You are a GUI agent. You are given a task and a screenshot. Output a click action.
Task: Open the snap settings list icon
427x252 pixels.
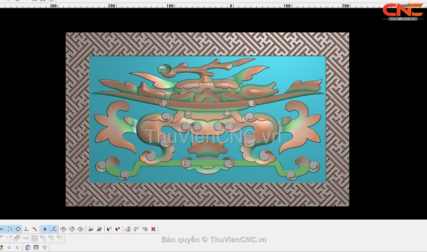[145, 229]
